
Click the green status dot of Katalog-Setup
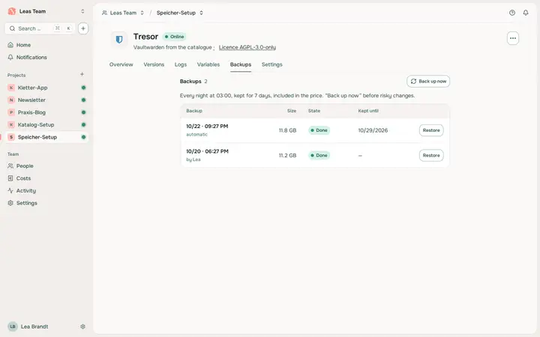tap(83, 125)
